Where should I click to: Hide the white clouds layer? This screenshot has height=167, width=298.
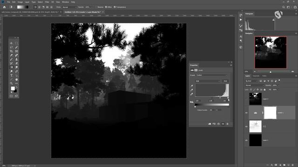(246, 127)
